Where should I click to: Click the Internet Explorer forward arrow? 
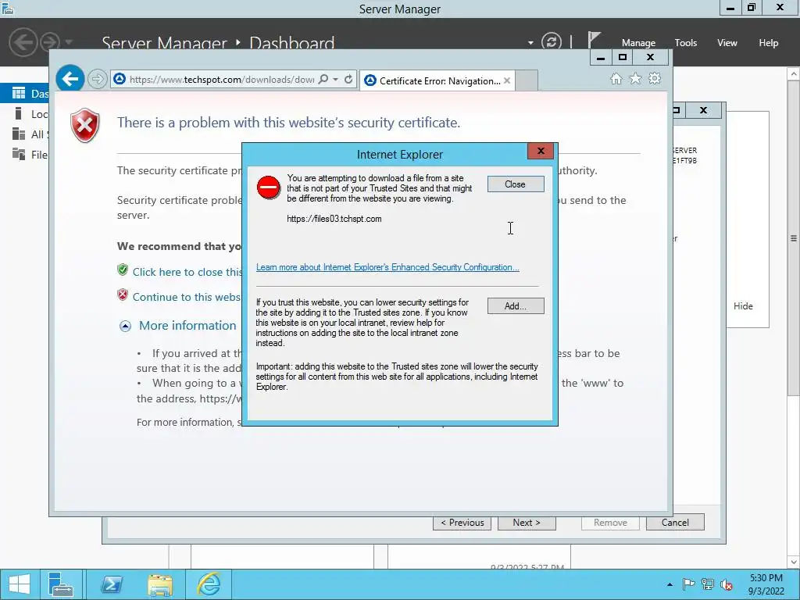(97, 79)
